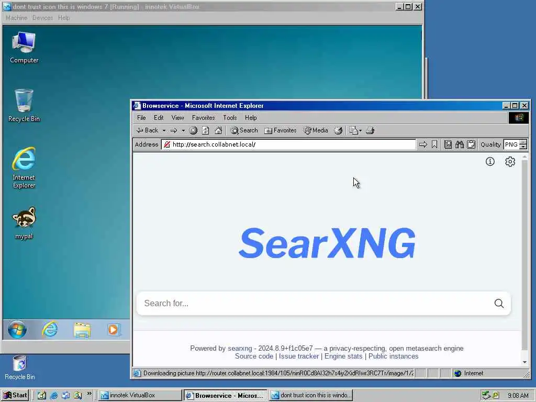Select host Recycle Bin desktop icon

[19, 368]
